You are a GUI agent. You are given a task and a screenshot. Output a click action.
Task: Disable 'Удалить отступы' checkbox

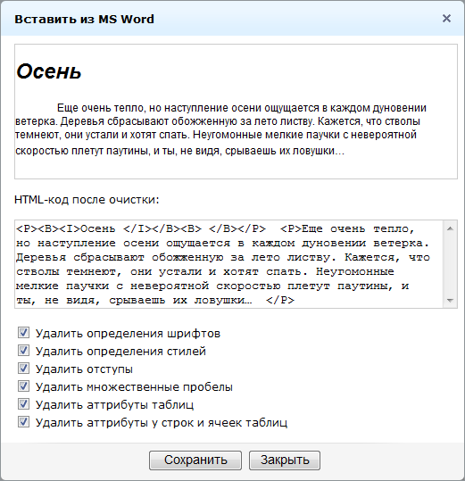click(23, 368)
